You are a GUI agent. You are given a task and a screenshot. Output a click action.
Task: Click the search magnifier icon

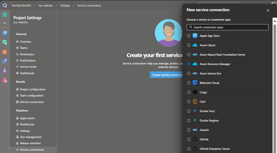191,27
